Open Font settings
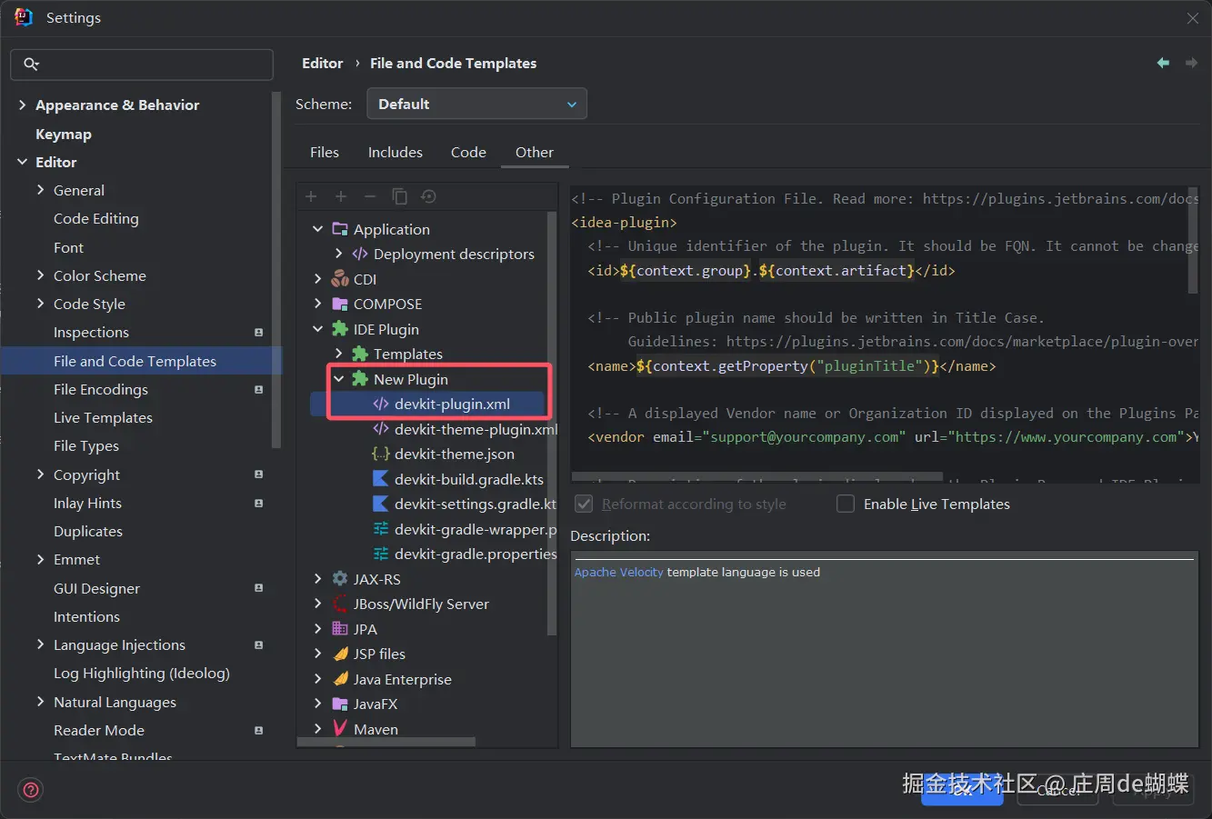The height and width of the screenshot is (819, 1212). point(68,247)
